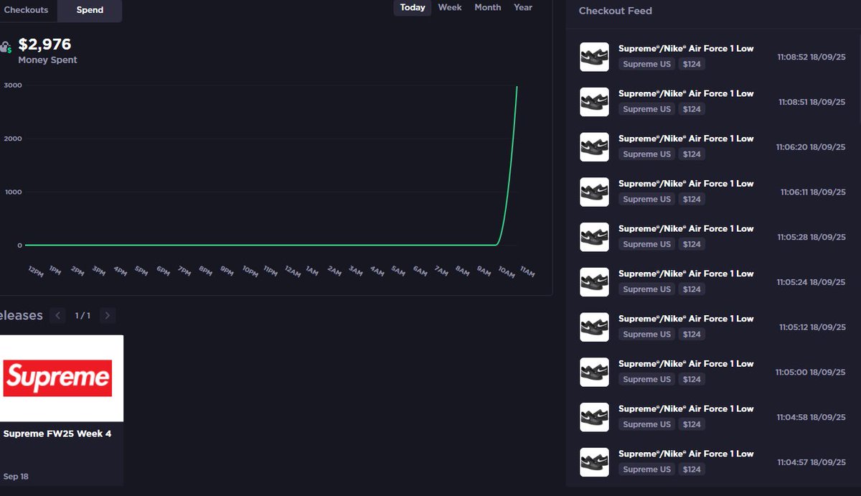Screen dimensions: 861x496
Task: Switch chart range to Year
Action: click(x=523, y=7)
